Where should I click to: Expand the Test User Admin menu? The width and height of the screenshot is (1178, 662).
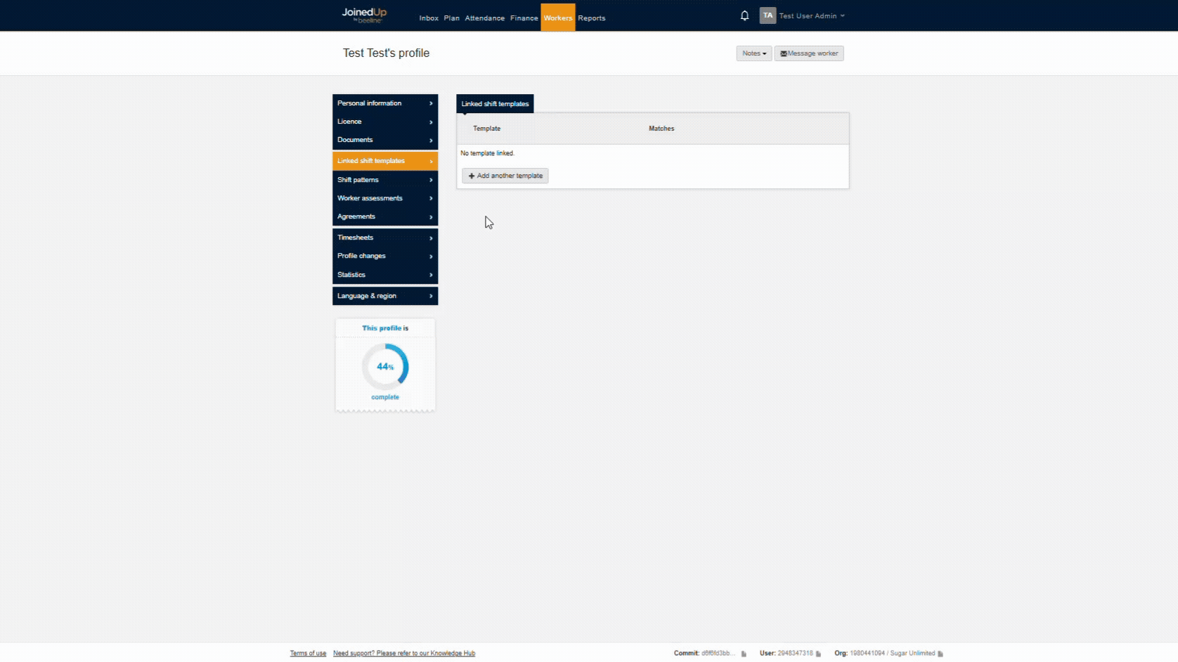click(x=811, y=16)
